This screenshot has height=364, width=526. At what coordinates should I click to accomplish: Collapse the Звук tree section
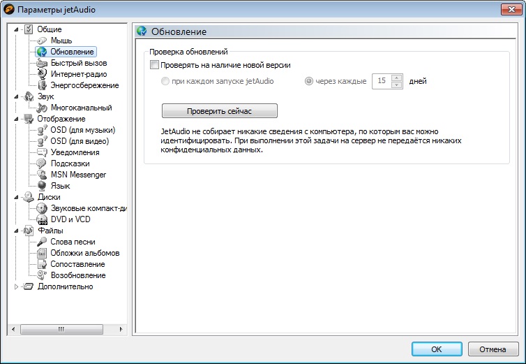coord(16,97)
